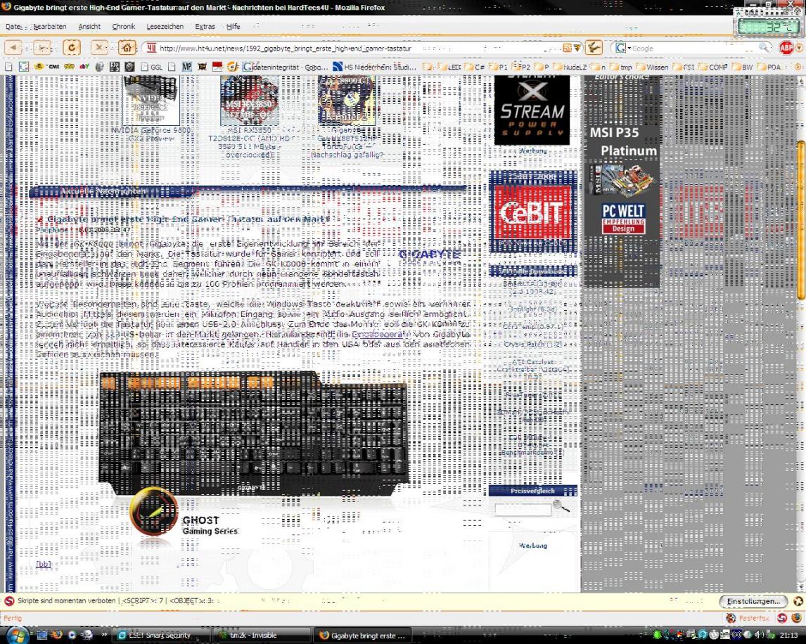This screenshot has width=806, height=644.
Task: Click the NoScript blocked-scripts icon in notification bar
Action: click(x=8, y=601)
